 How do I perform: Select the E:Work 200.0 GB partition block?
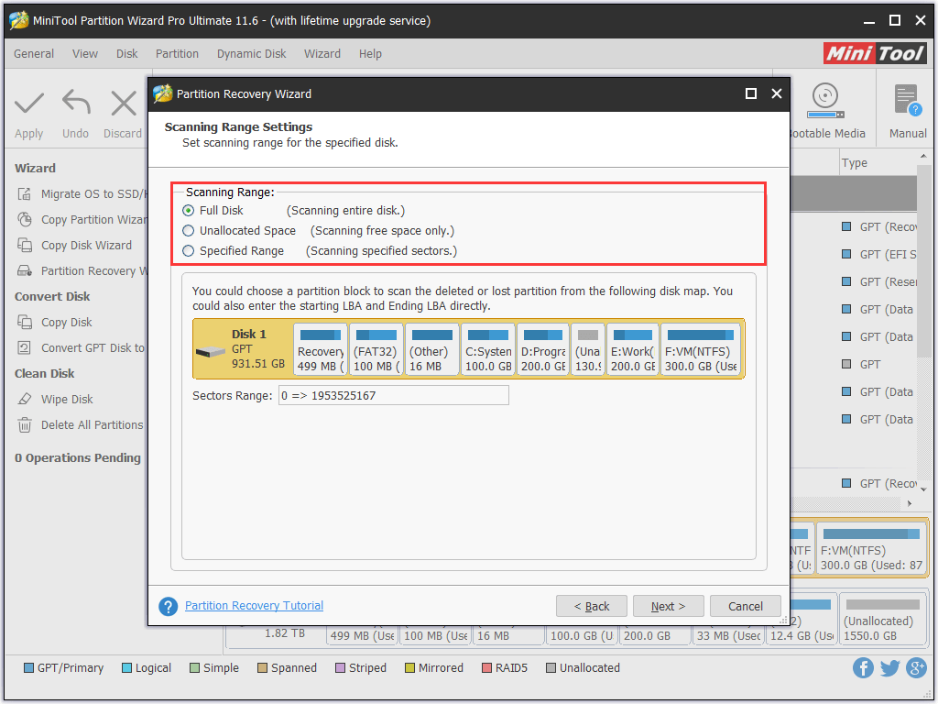pyautogui.click(x=633, y=349)
